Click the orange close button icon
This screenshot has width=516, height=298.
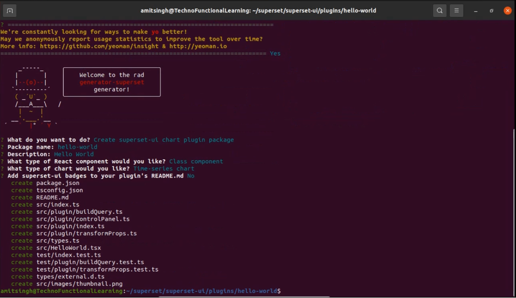tap(507, 10)
